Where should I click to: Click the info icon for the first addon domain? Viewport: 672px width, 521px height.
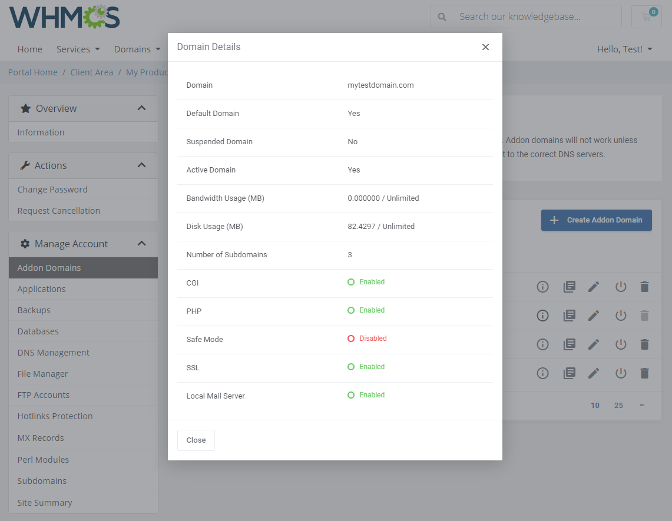point(542,287)
